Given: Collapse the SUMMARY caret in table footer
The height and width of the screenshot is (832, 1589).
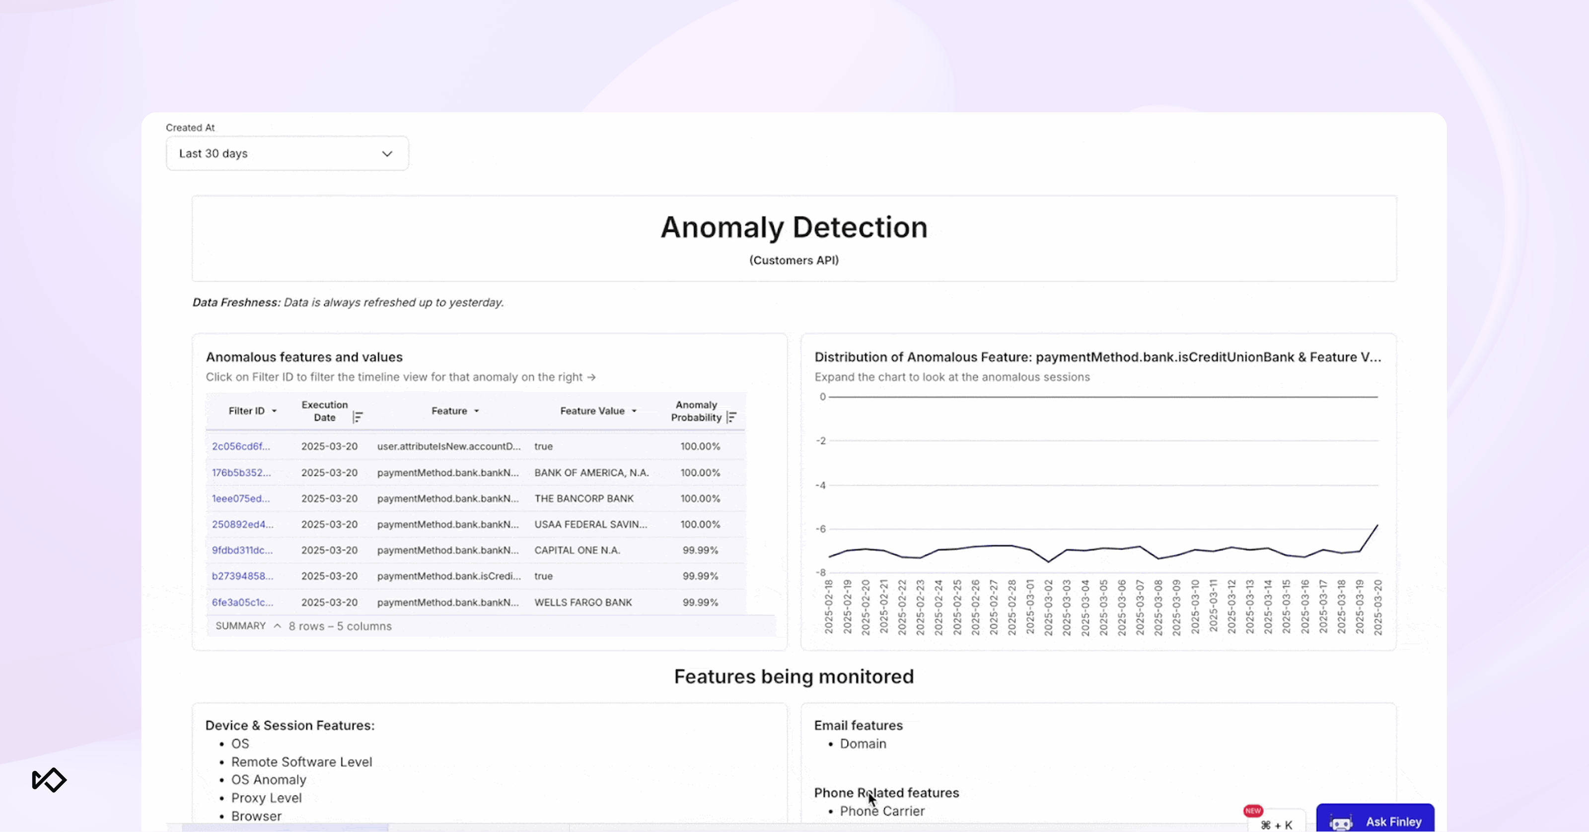Looking at the screenshot, I should tap(278, 626).
